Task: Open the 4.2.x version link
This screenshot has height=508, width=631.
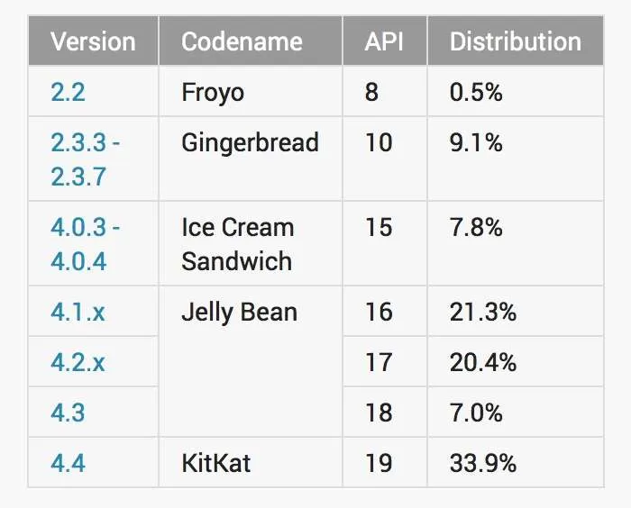Action: pos(78,362)
